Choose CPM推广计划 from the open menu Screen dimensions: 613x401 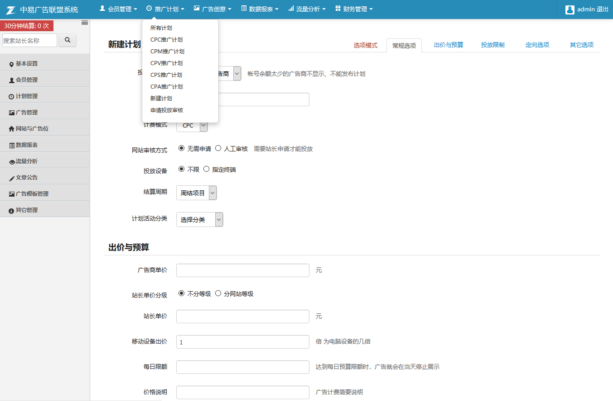pos(167,52)
